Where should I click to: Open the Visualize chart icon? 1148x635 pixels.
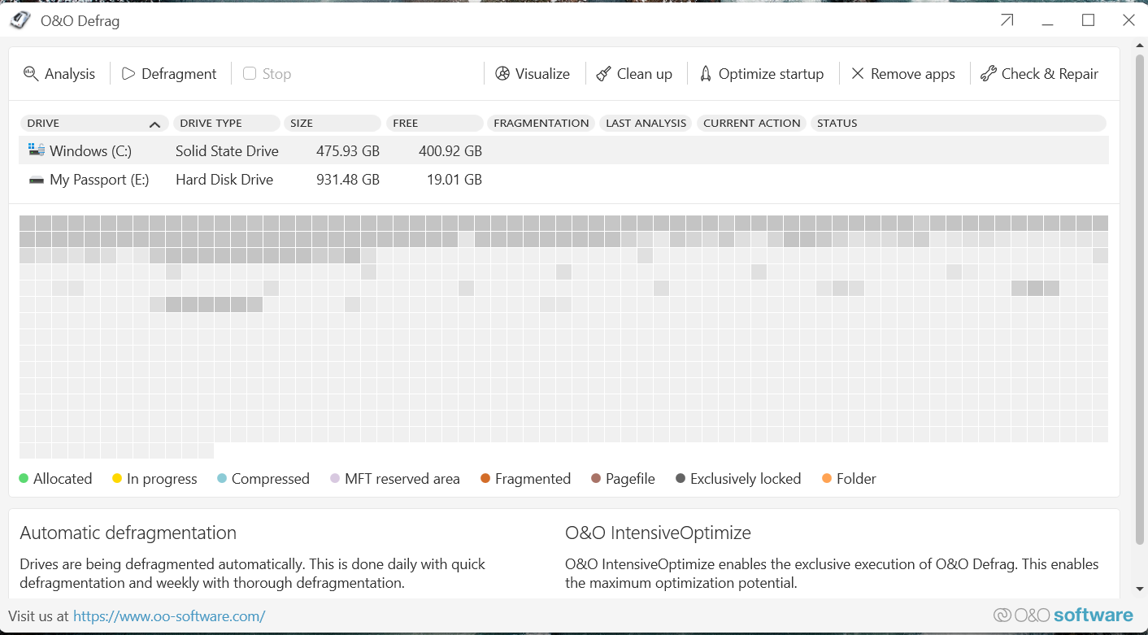502,74
